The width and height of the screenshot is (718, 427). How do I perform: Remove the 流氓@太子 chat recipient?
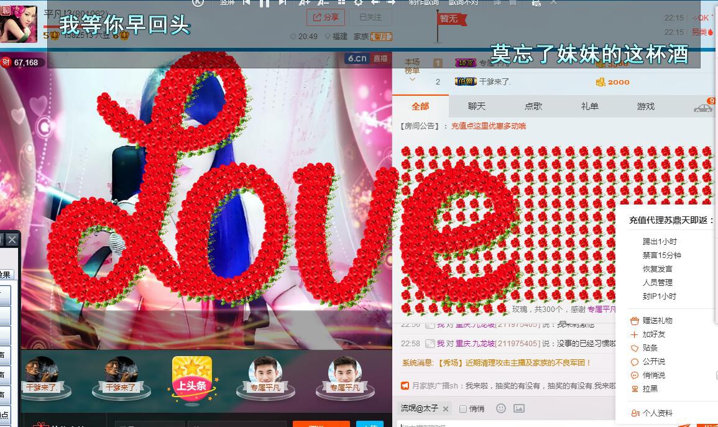coord(446,409)
